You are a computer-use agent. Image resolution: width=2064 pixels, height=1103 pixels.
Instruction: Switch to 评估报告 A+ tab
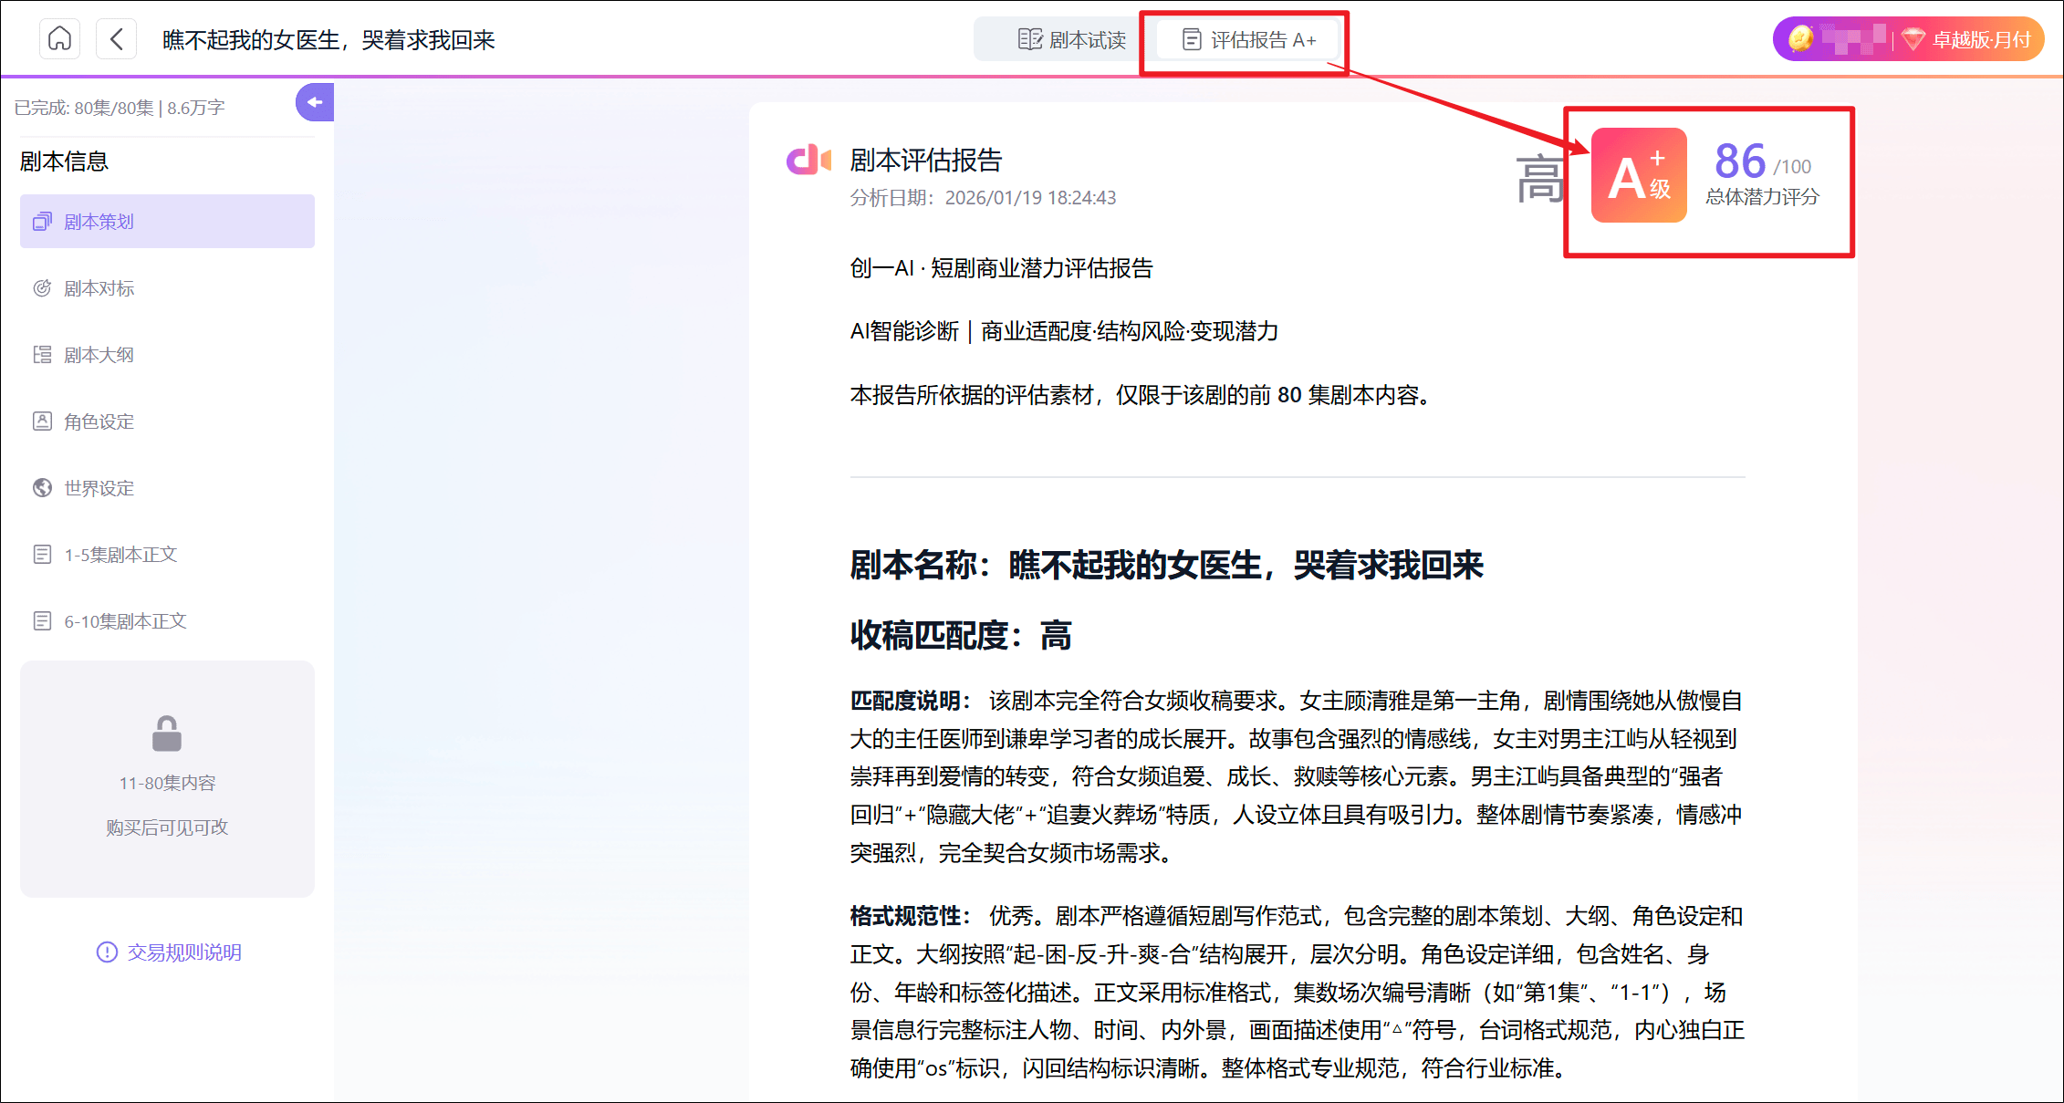(x=1248, y=39)
